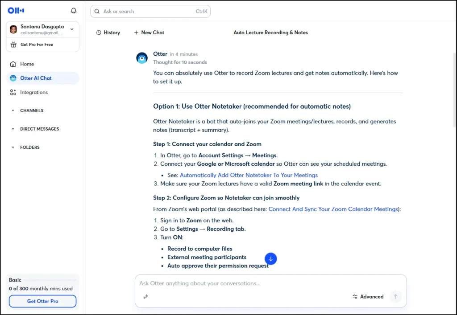Click the Option 1 Otter Notetaker heading

point(252,106)
